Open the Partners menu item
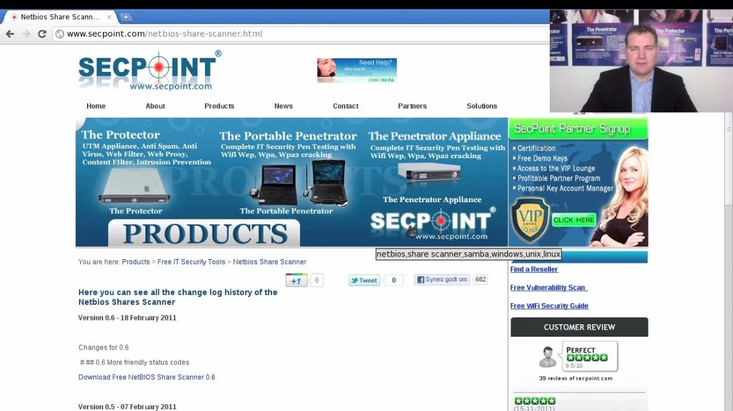 [412, 106]
